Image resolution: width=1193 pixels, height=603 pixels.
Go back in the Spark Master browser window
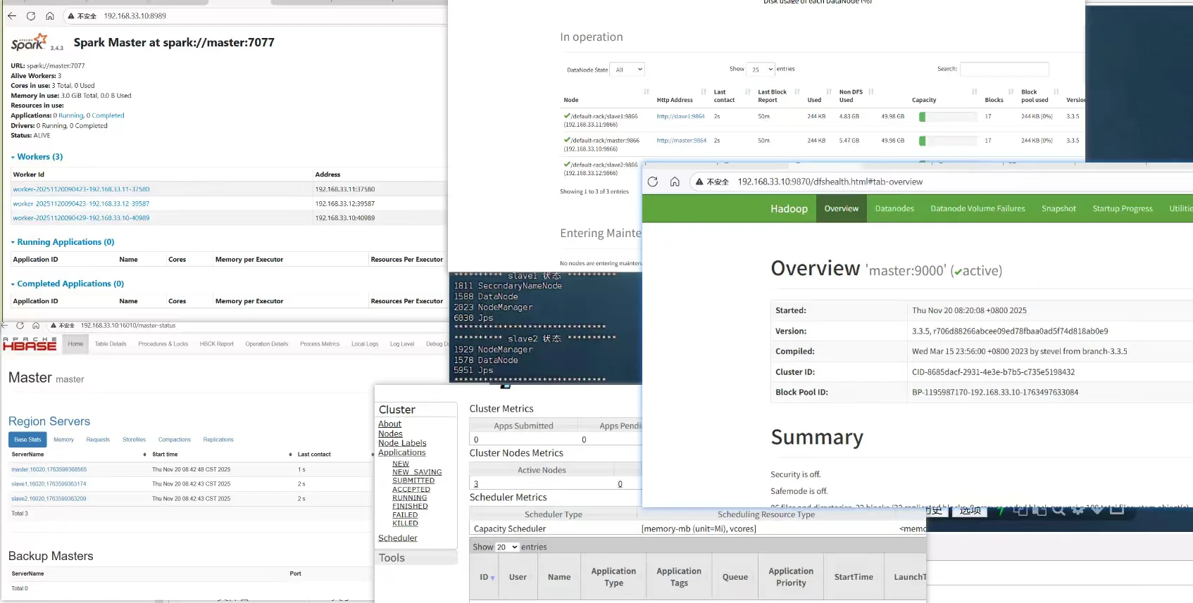12,15
